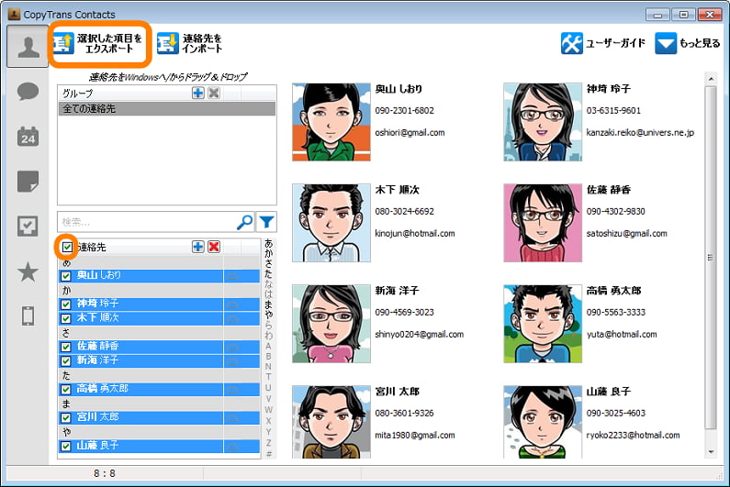The width and height of the screenshot is (730, 487).
Task: Click 選択した項目をエクスポート button
Action: (x=99, y=44)
